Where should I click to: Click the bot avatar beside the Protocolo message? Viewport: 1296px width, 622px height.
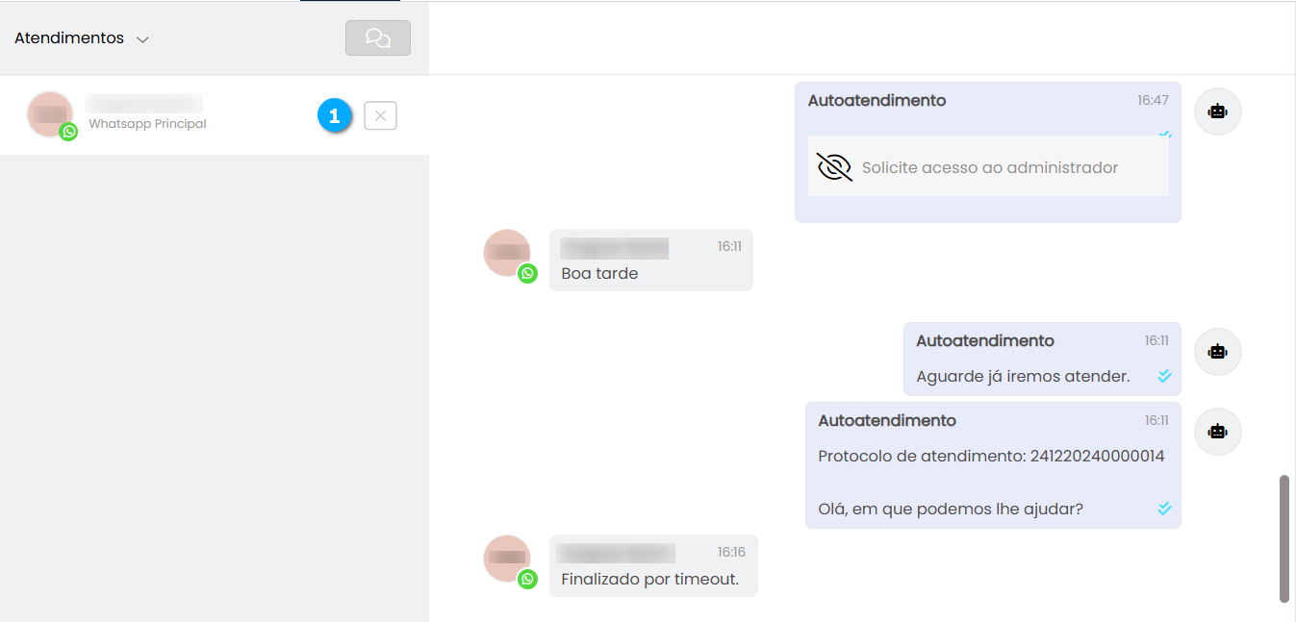(1218, 432)
